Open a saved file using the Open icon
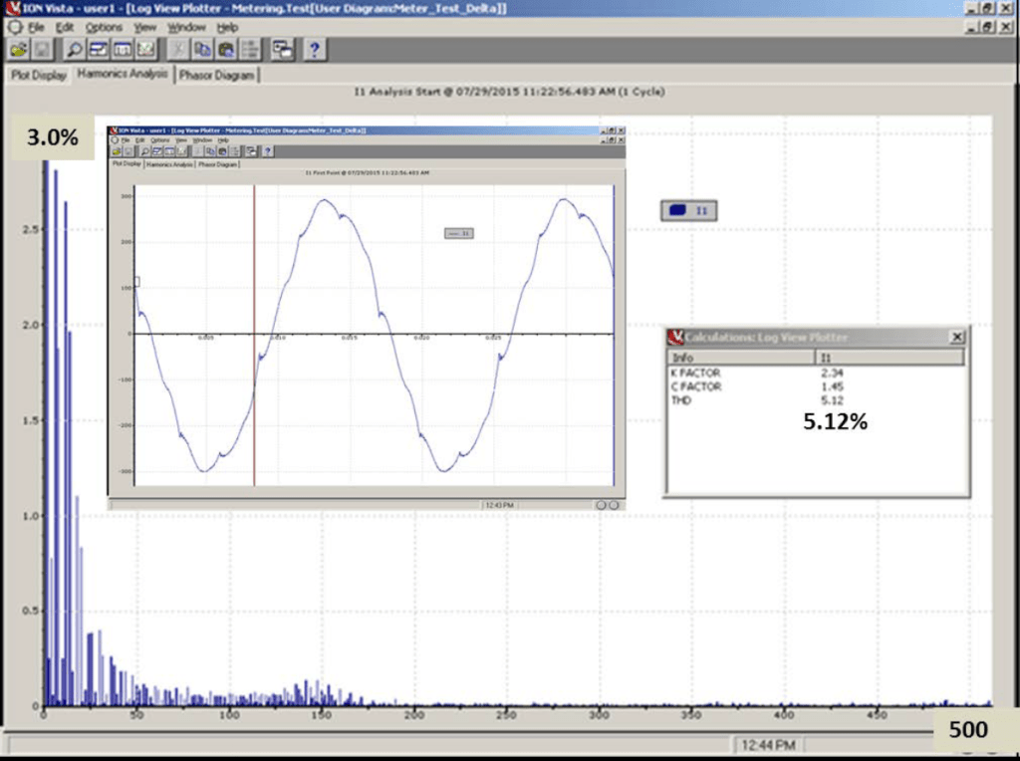1020x761 pixels. tap(18, 49)
